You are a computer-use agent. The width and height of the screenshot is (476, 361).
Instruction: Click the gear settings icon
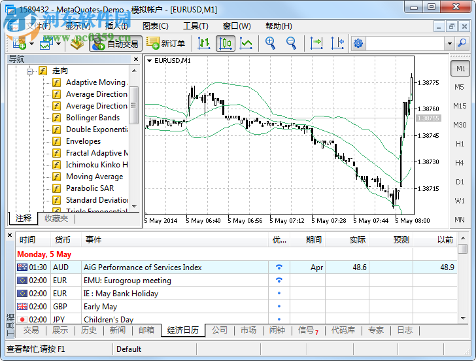[x=358, y=43]
